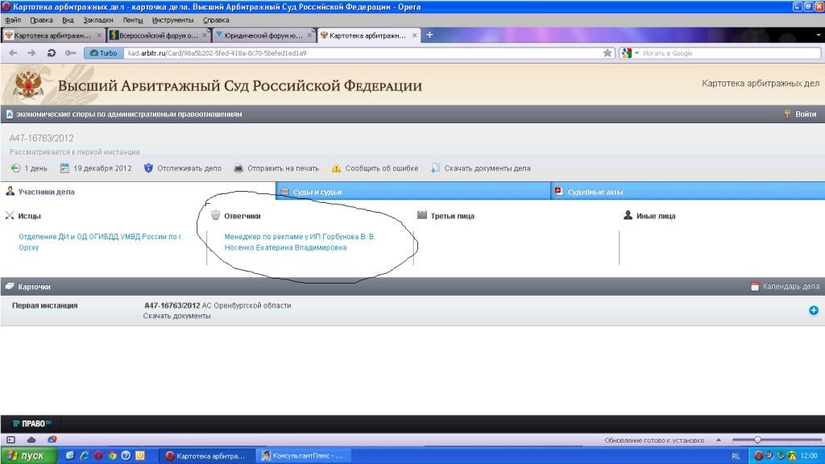This screenshot has width=825, height=464.
Task: Toggle the Opera Turbo button
Action: point(103,53)
